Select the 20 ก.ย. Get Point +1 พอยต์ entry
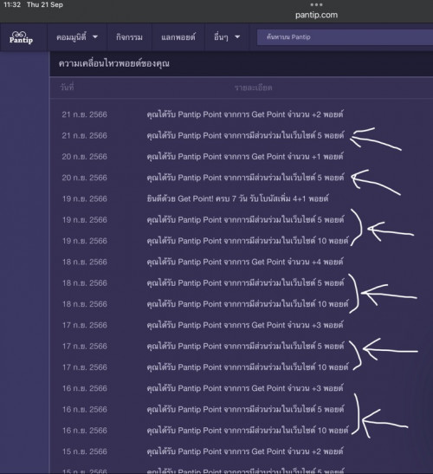Image resolution: width=433 pixels, height=474 pixels. (x=245, y=157)
